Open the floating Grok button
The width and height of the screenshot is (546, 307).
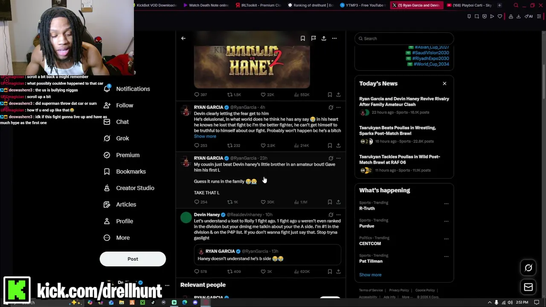529,268
